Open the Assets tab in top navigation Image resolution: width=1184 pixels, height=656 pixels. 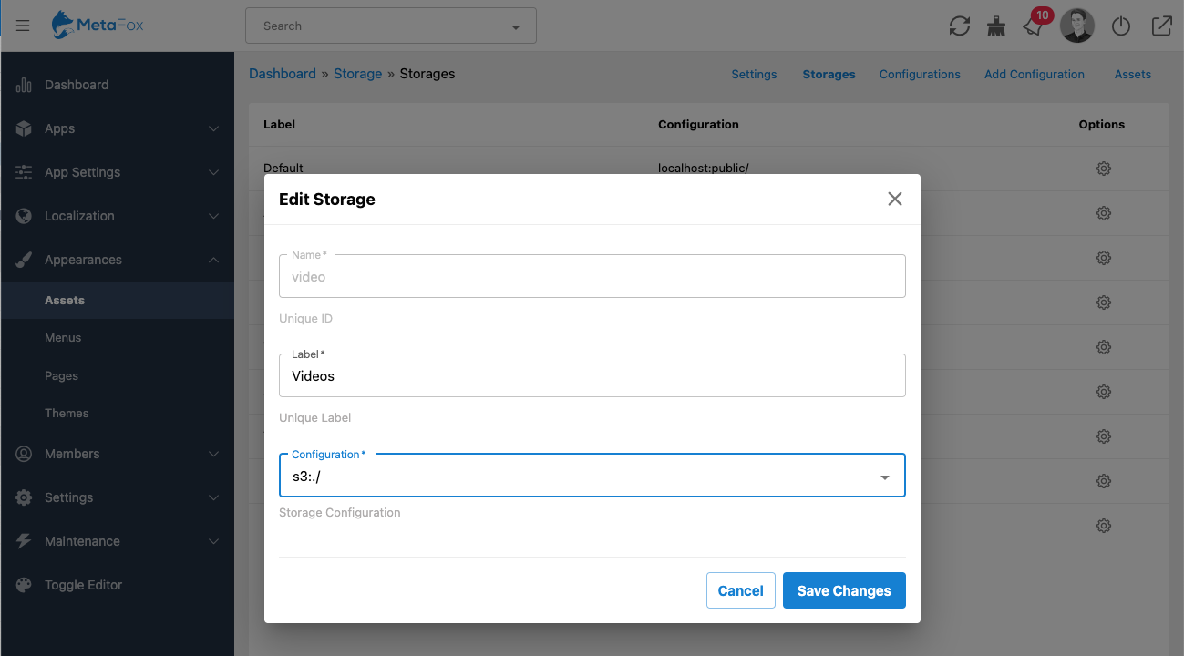click(1133, 75)
